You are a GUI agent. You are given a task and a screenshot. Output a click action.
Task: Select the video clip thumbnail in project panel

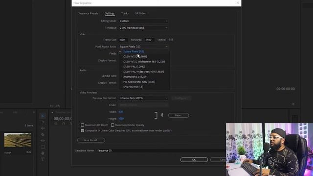[18, 140]
